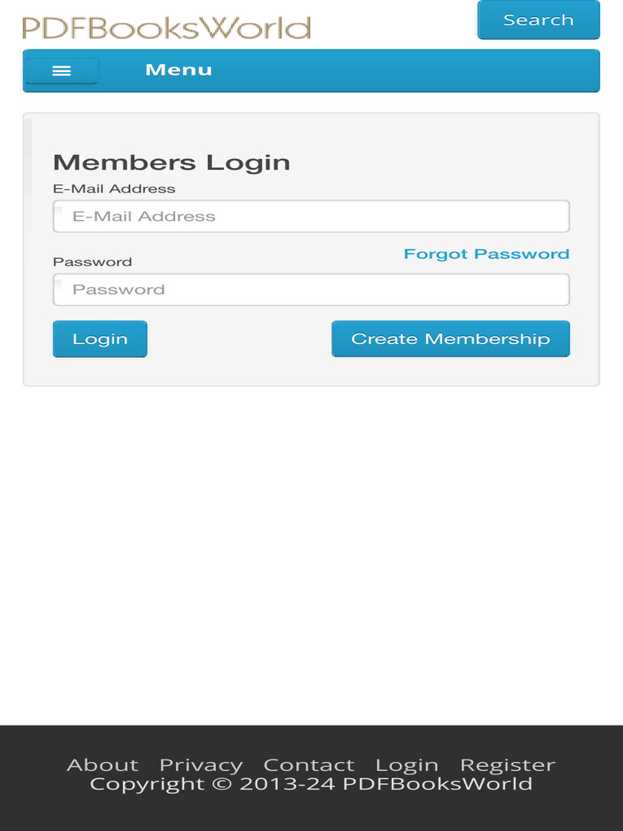Click the blank white area below the login panel
Viewport: 623px width, 831px height.
click(x=311, y=552)
